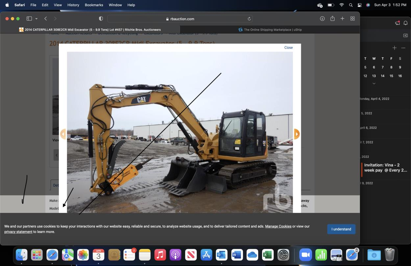Open Launchpad from the Dock
411x266 pixels.
pyautogui.click(x=37, y=255)
